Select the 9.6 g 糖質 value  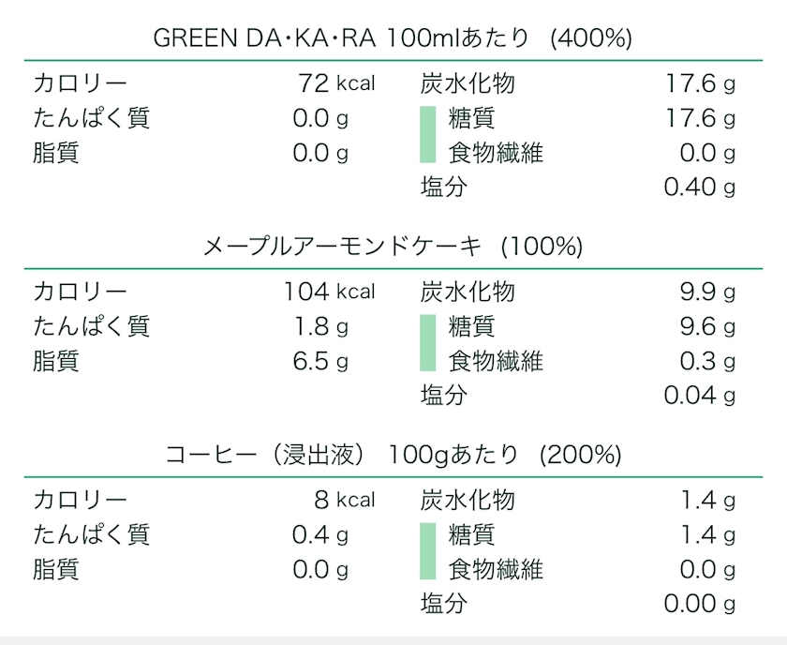pyautogui.click(x=707, y=326)
